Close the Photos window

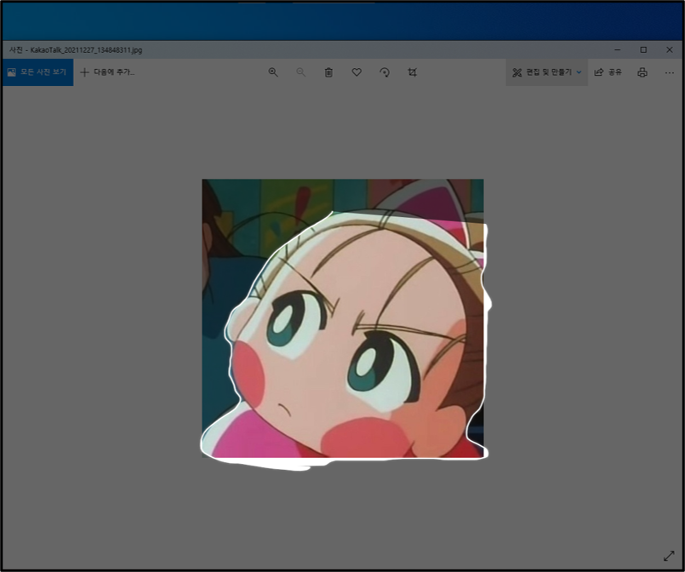(670, 50)
